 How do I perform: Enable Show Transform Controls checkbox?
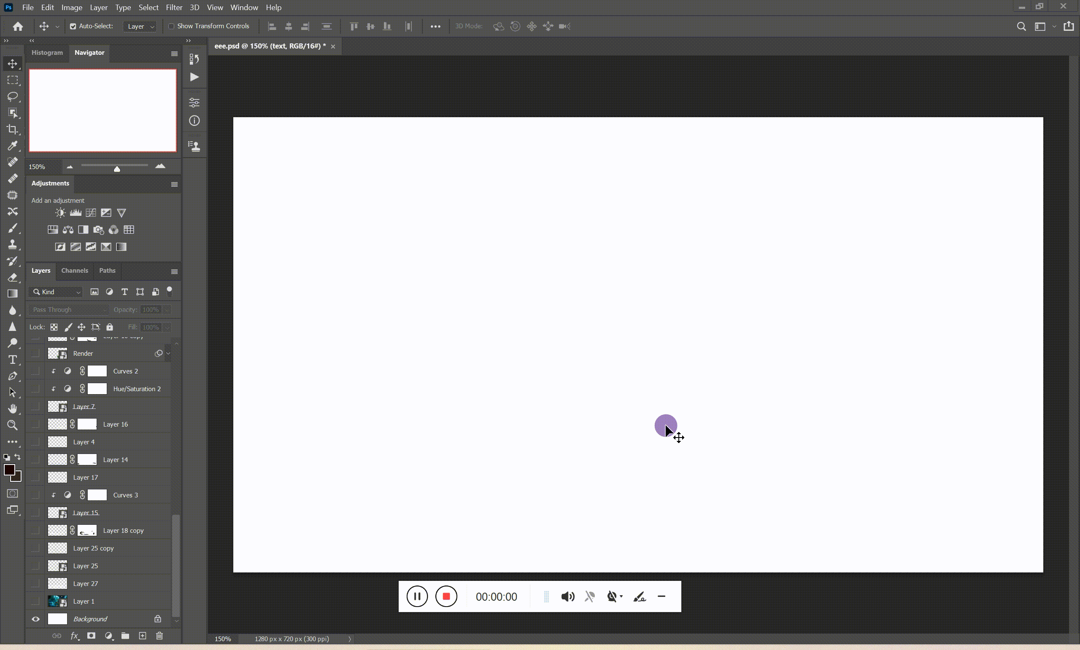[171, 26]
